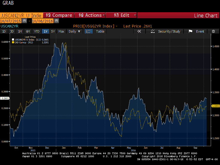
Task: Collapse panel with double left chevron icon
Action: click(139, 31)
